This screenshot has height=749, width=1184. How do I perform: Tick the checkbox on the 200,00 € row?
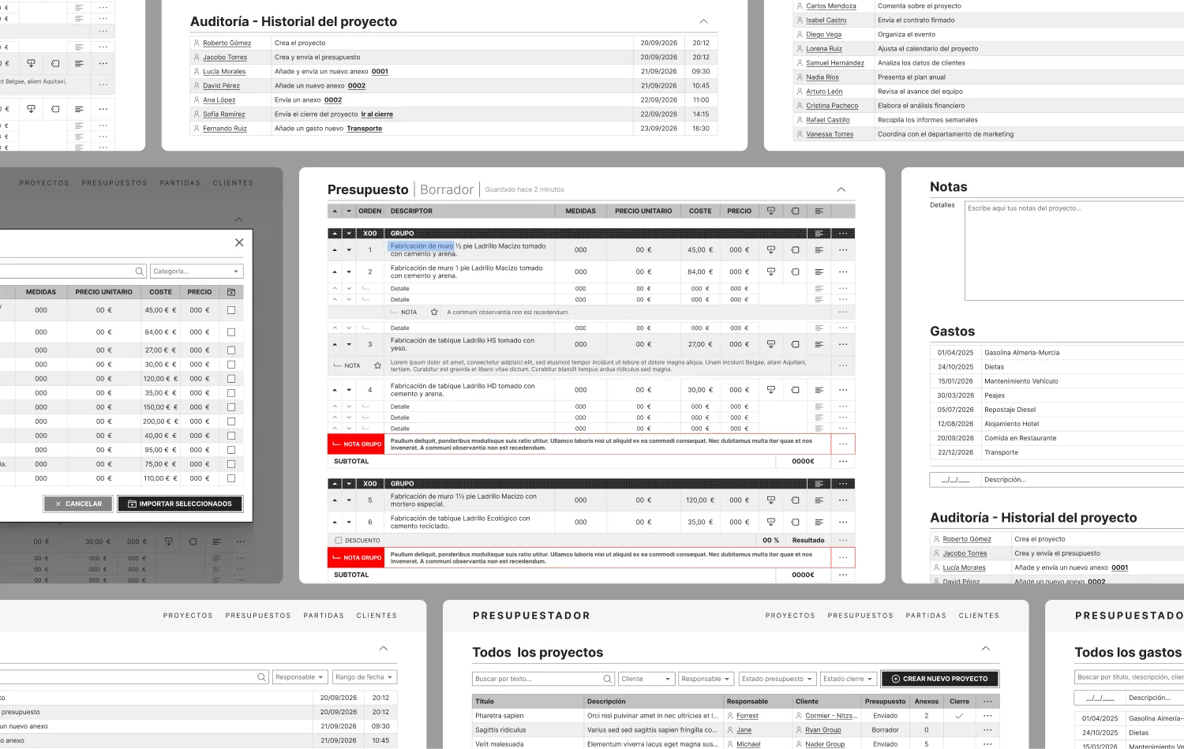tap(231, 421)
